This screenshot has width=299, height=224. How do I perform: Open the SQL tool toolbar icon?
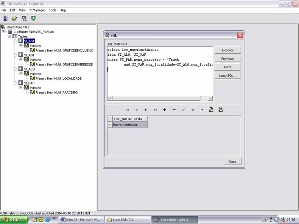24,18
